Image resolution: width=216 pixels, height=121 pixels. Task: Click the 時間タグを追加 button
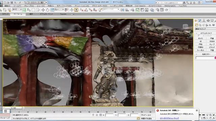[146, 118]
